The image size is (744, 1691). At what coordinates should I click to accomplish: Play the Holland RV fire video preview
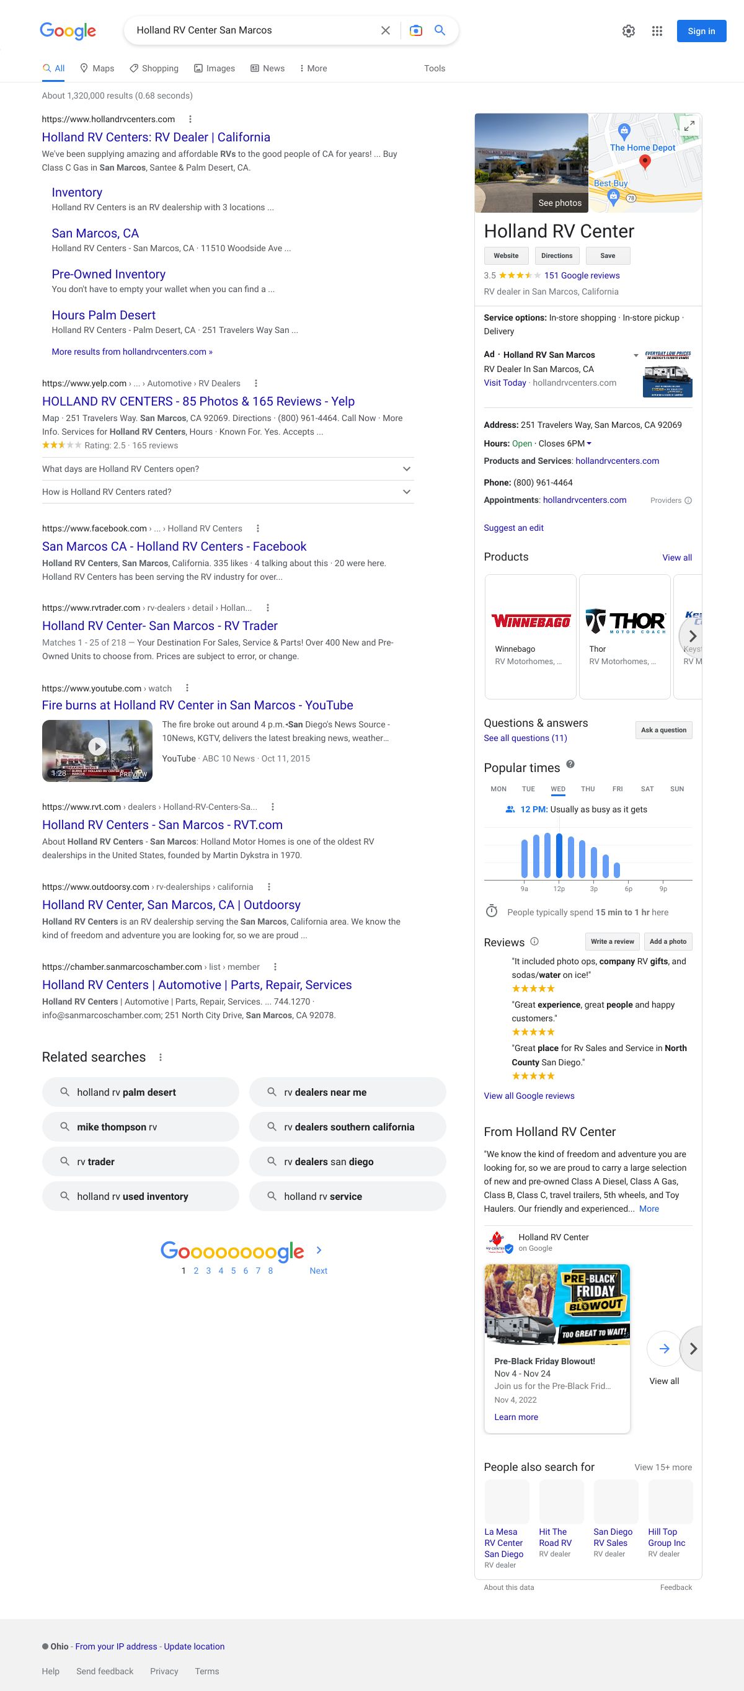(97, 747)
